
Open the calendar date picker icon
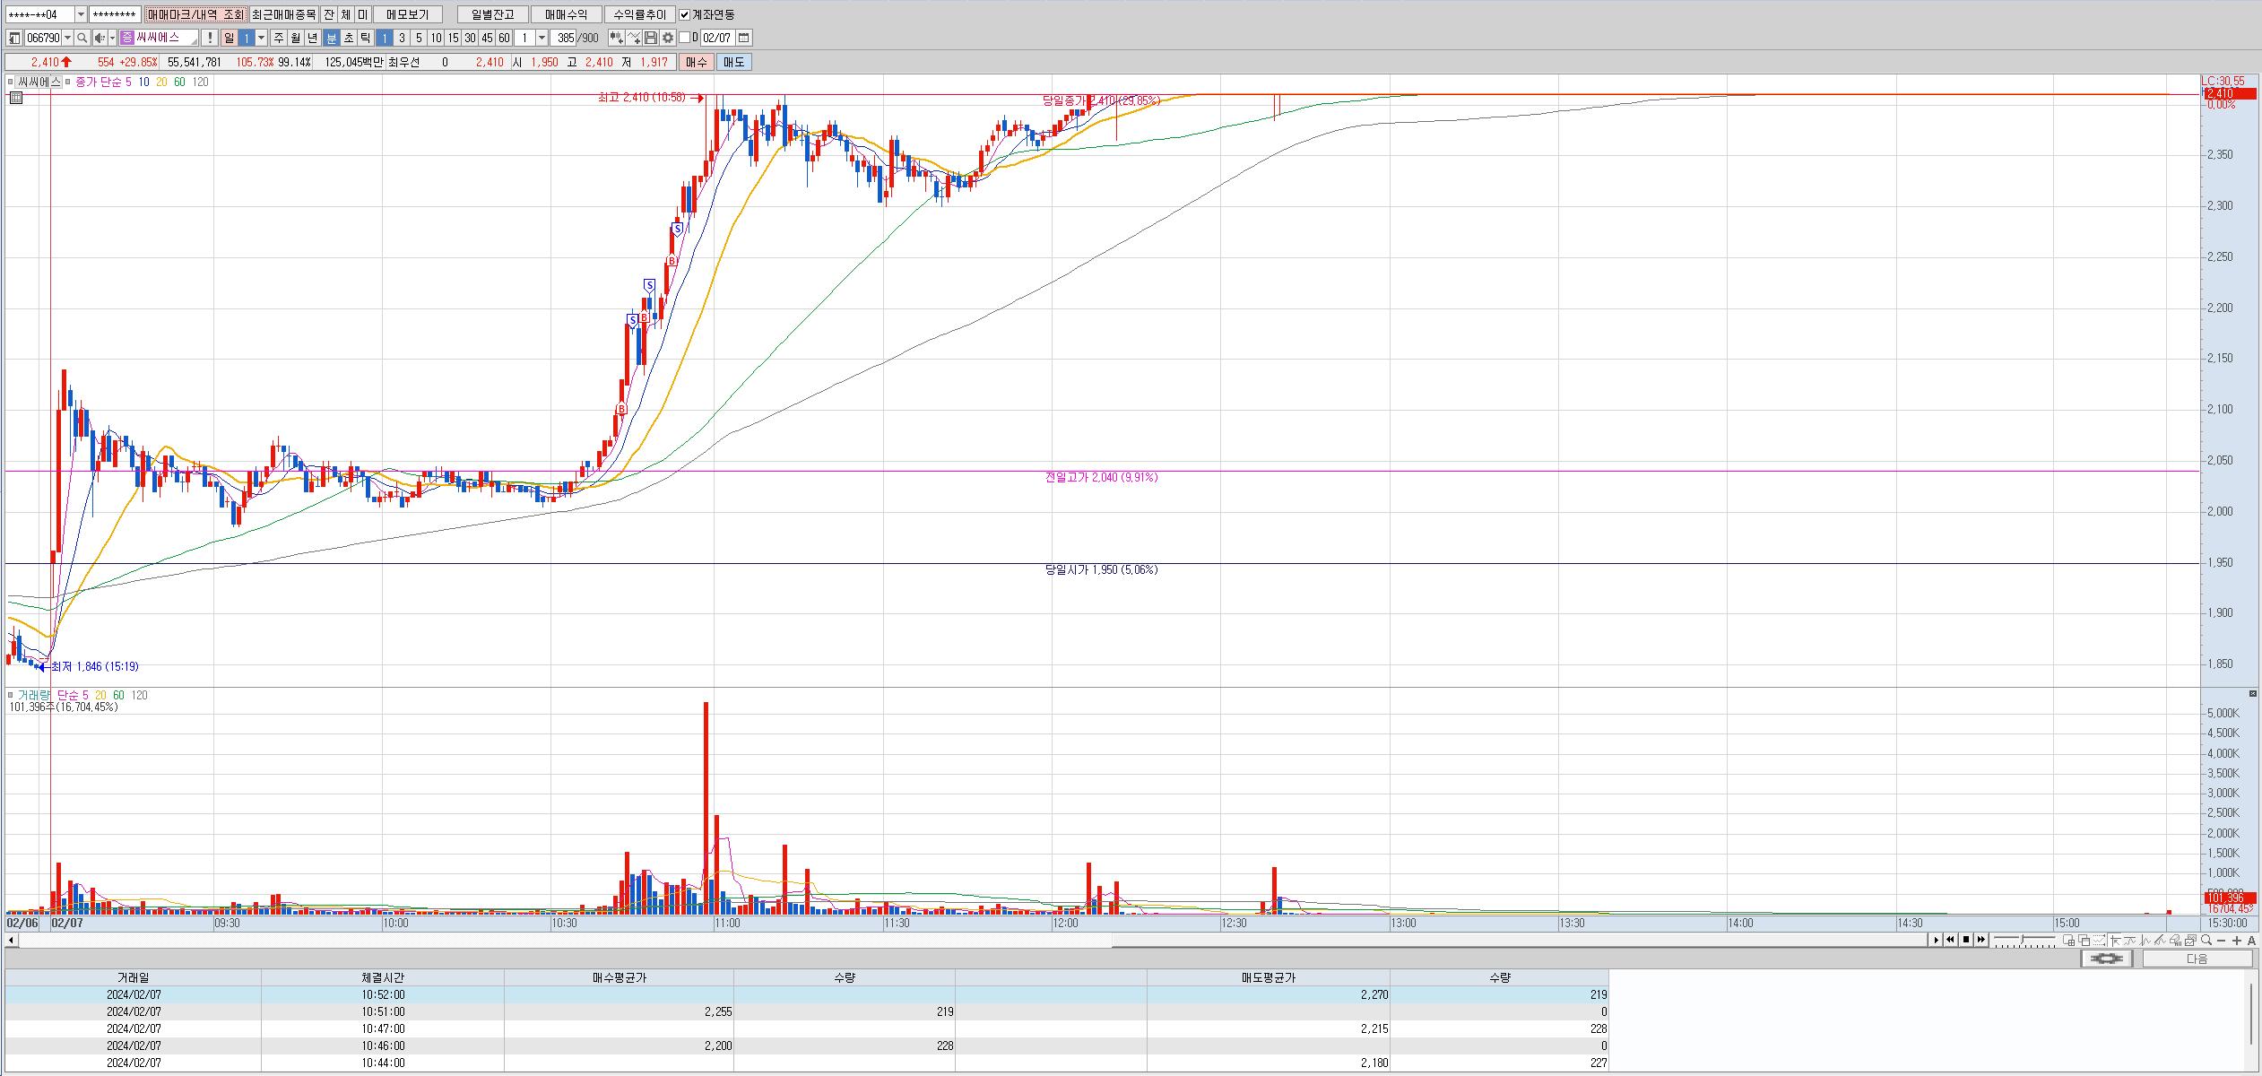744,38
